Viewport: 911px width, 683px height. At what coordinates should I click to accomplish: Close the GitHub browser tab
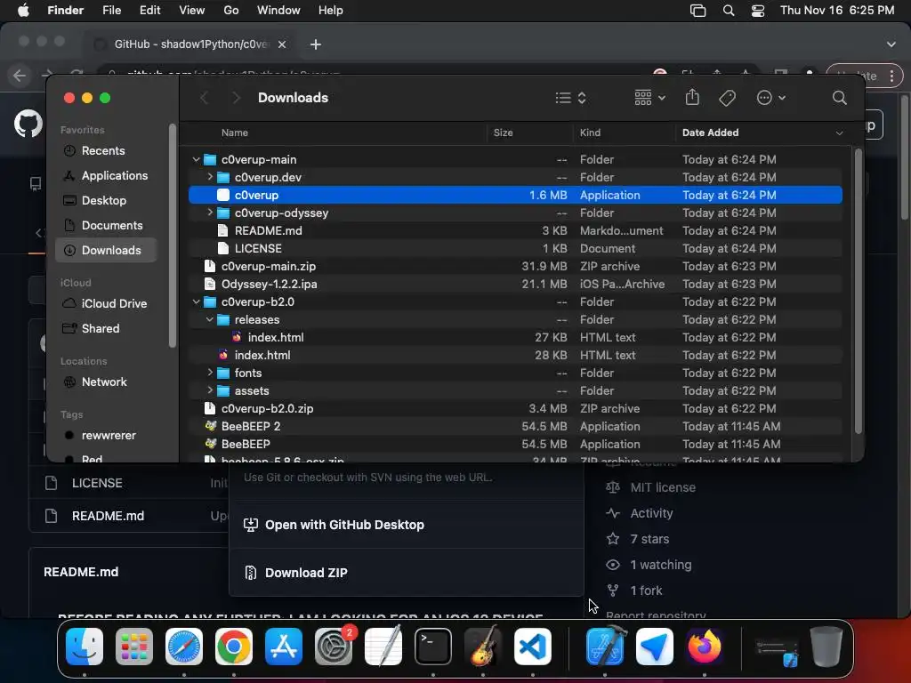(x=282, y=44)
